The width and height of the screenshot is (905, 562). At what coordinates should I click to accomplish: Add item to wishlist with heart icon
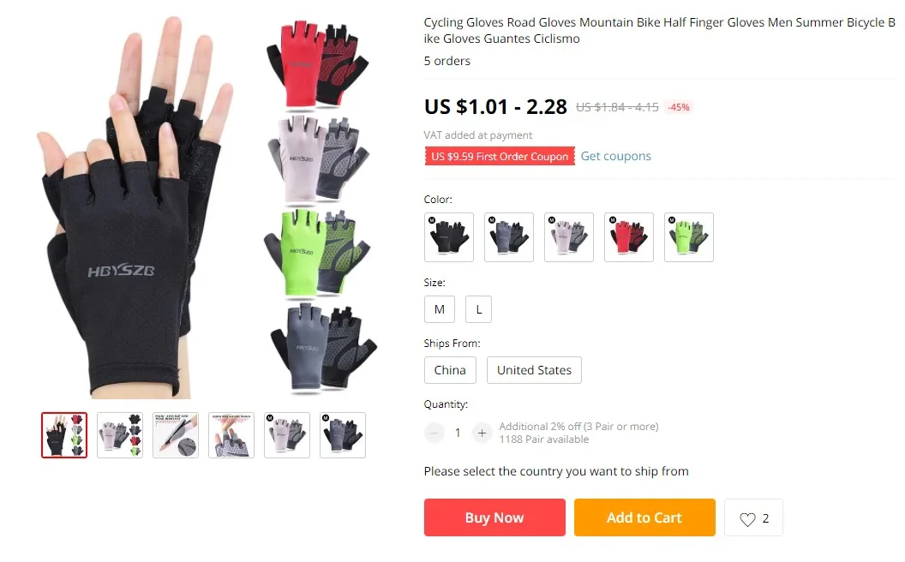[753, 517]
